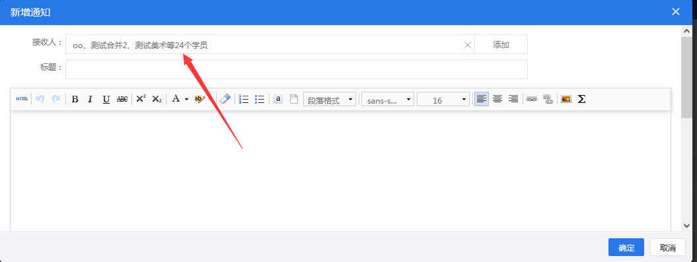Click the 添加 button

click(x=501, y=44)
